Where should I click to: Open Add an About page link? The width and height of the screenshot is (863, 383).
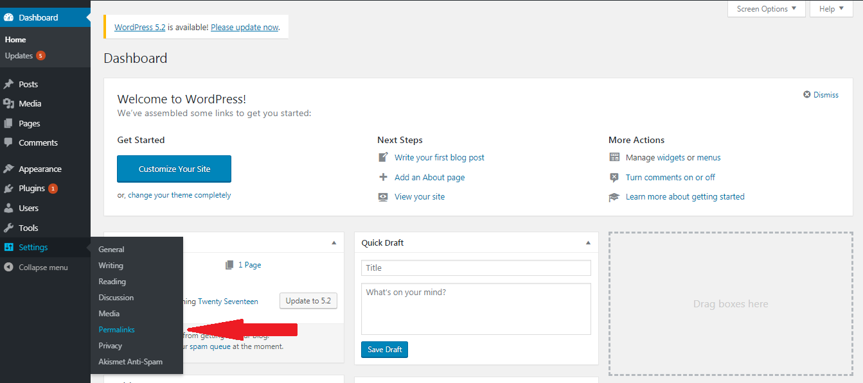430,177
